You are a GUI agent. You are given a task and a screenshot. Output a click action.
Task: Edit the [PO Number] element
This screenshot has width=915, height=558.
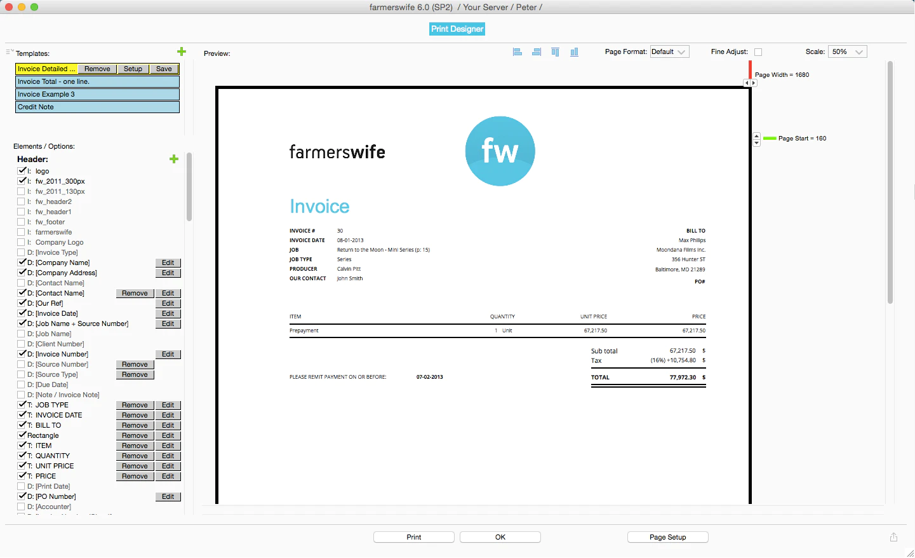tap(168, 496)
